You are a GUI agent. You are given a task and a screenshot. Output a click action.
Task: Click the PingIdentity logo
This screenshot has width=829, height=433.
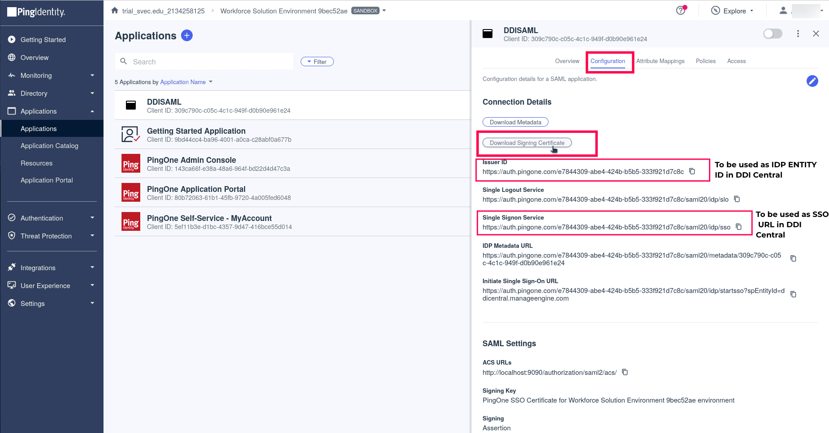(36, 12)
